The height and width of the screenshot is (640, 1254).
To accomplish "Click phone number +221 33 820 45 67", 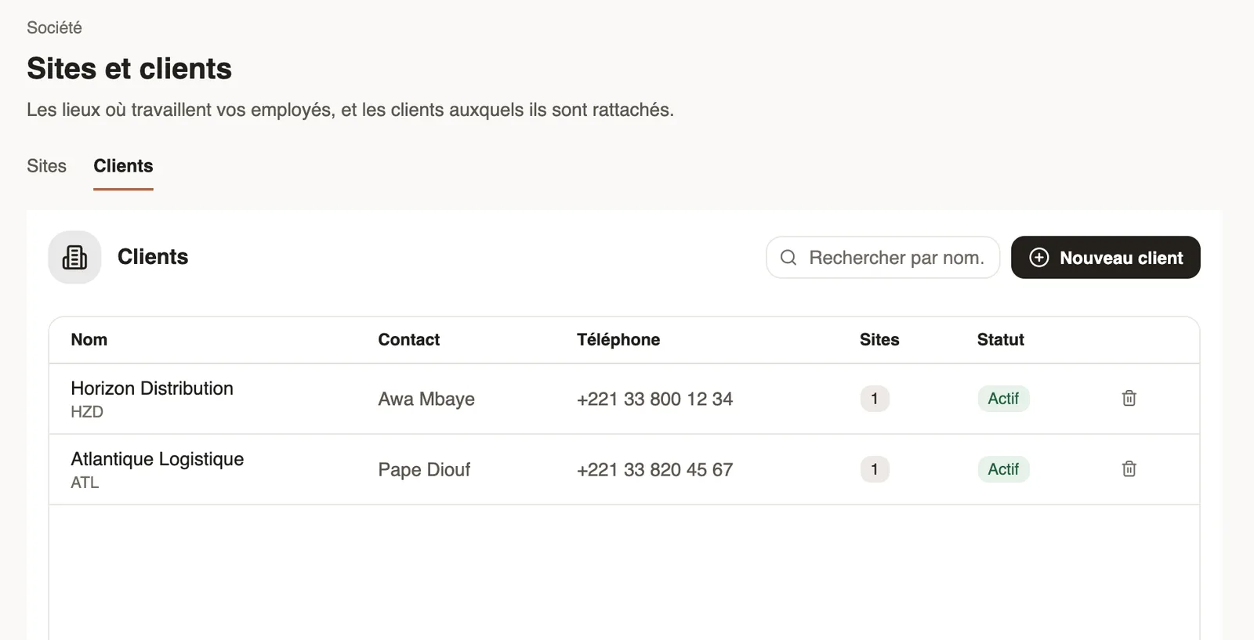I will tap(654, 469).
